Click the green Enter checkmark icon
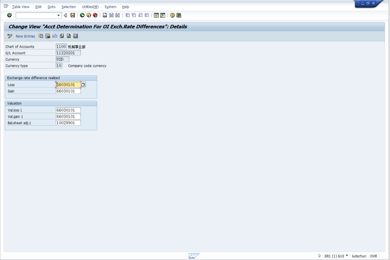 [x=9, y=15]
